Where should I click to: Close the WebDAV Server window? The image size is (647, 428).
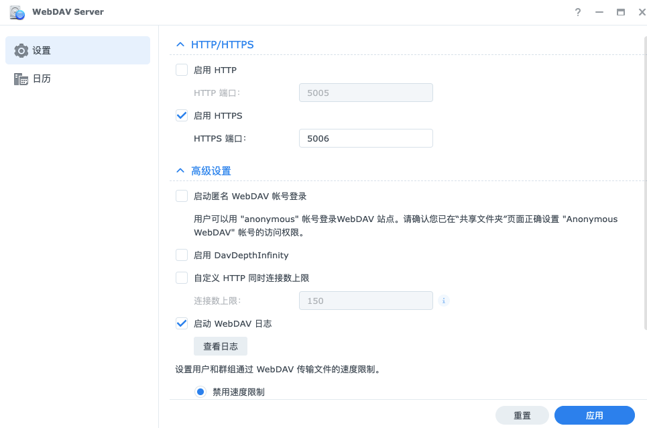pyautogui.click(x=642, y=12)
